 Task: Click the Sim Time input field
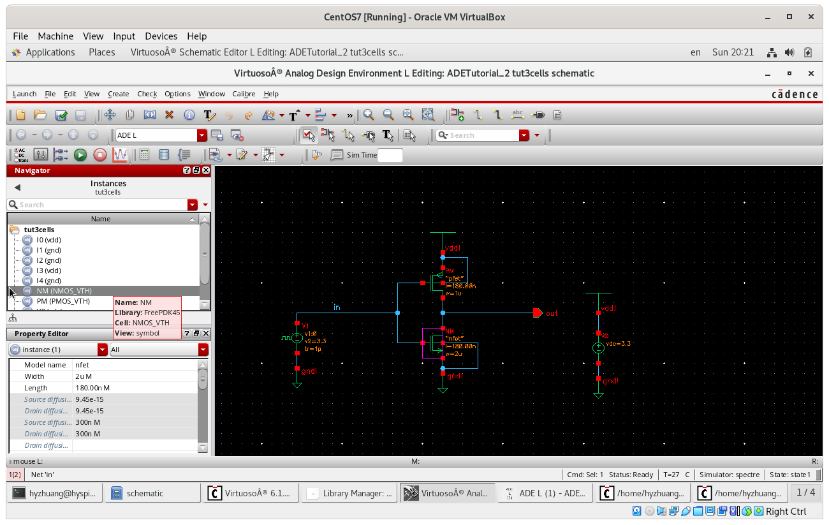390,155
